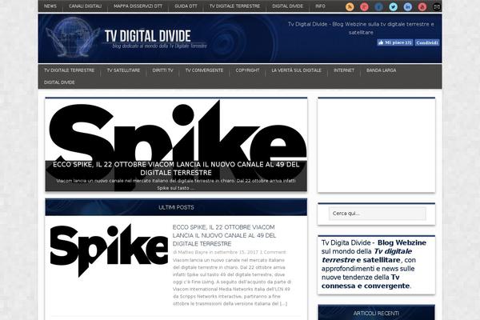Open the TV CONVERGENTE category
480x320 pixels.
pyautogui.click(x=204, y=70)
